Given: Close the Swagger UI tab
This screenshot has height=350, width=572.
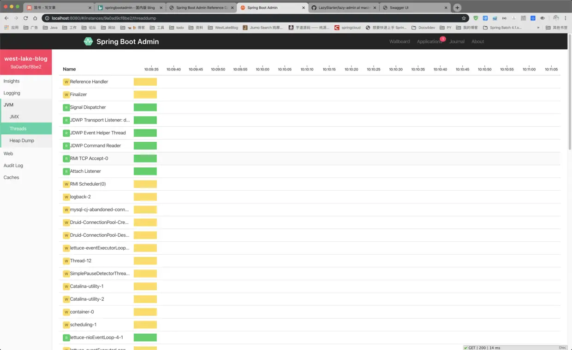Looking at the screenshot, I should [x=447, y=8].
